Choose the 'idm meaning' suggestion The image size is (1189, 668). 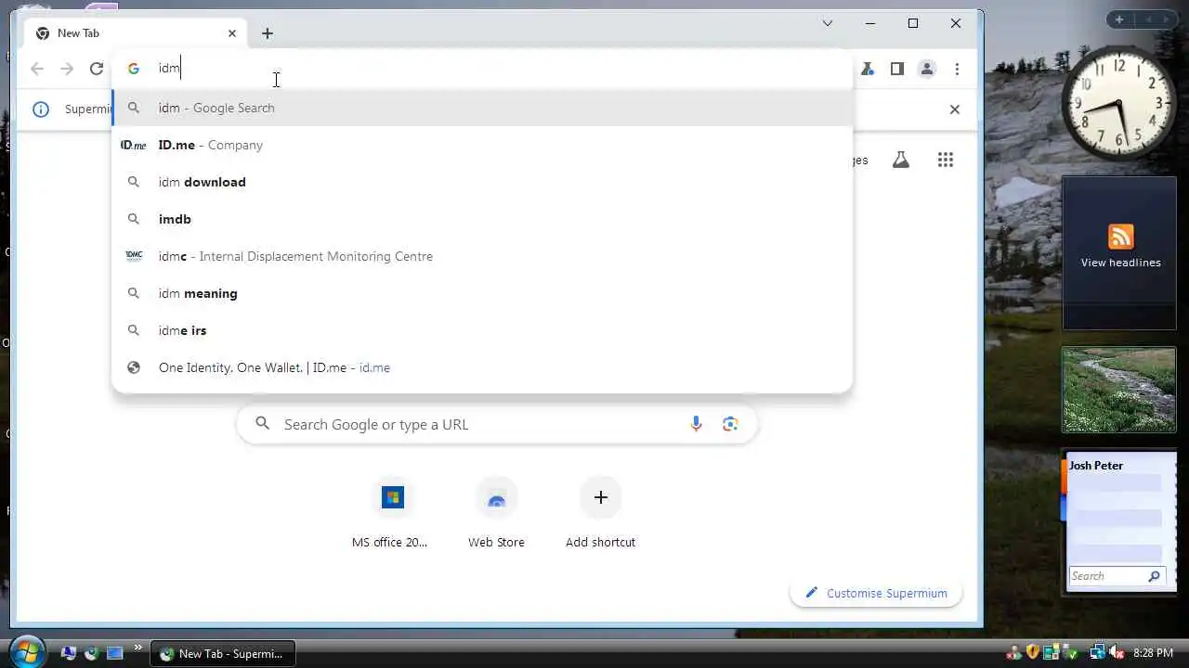click(x=482, y=293)
